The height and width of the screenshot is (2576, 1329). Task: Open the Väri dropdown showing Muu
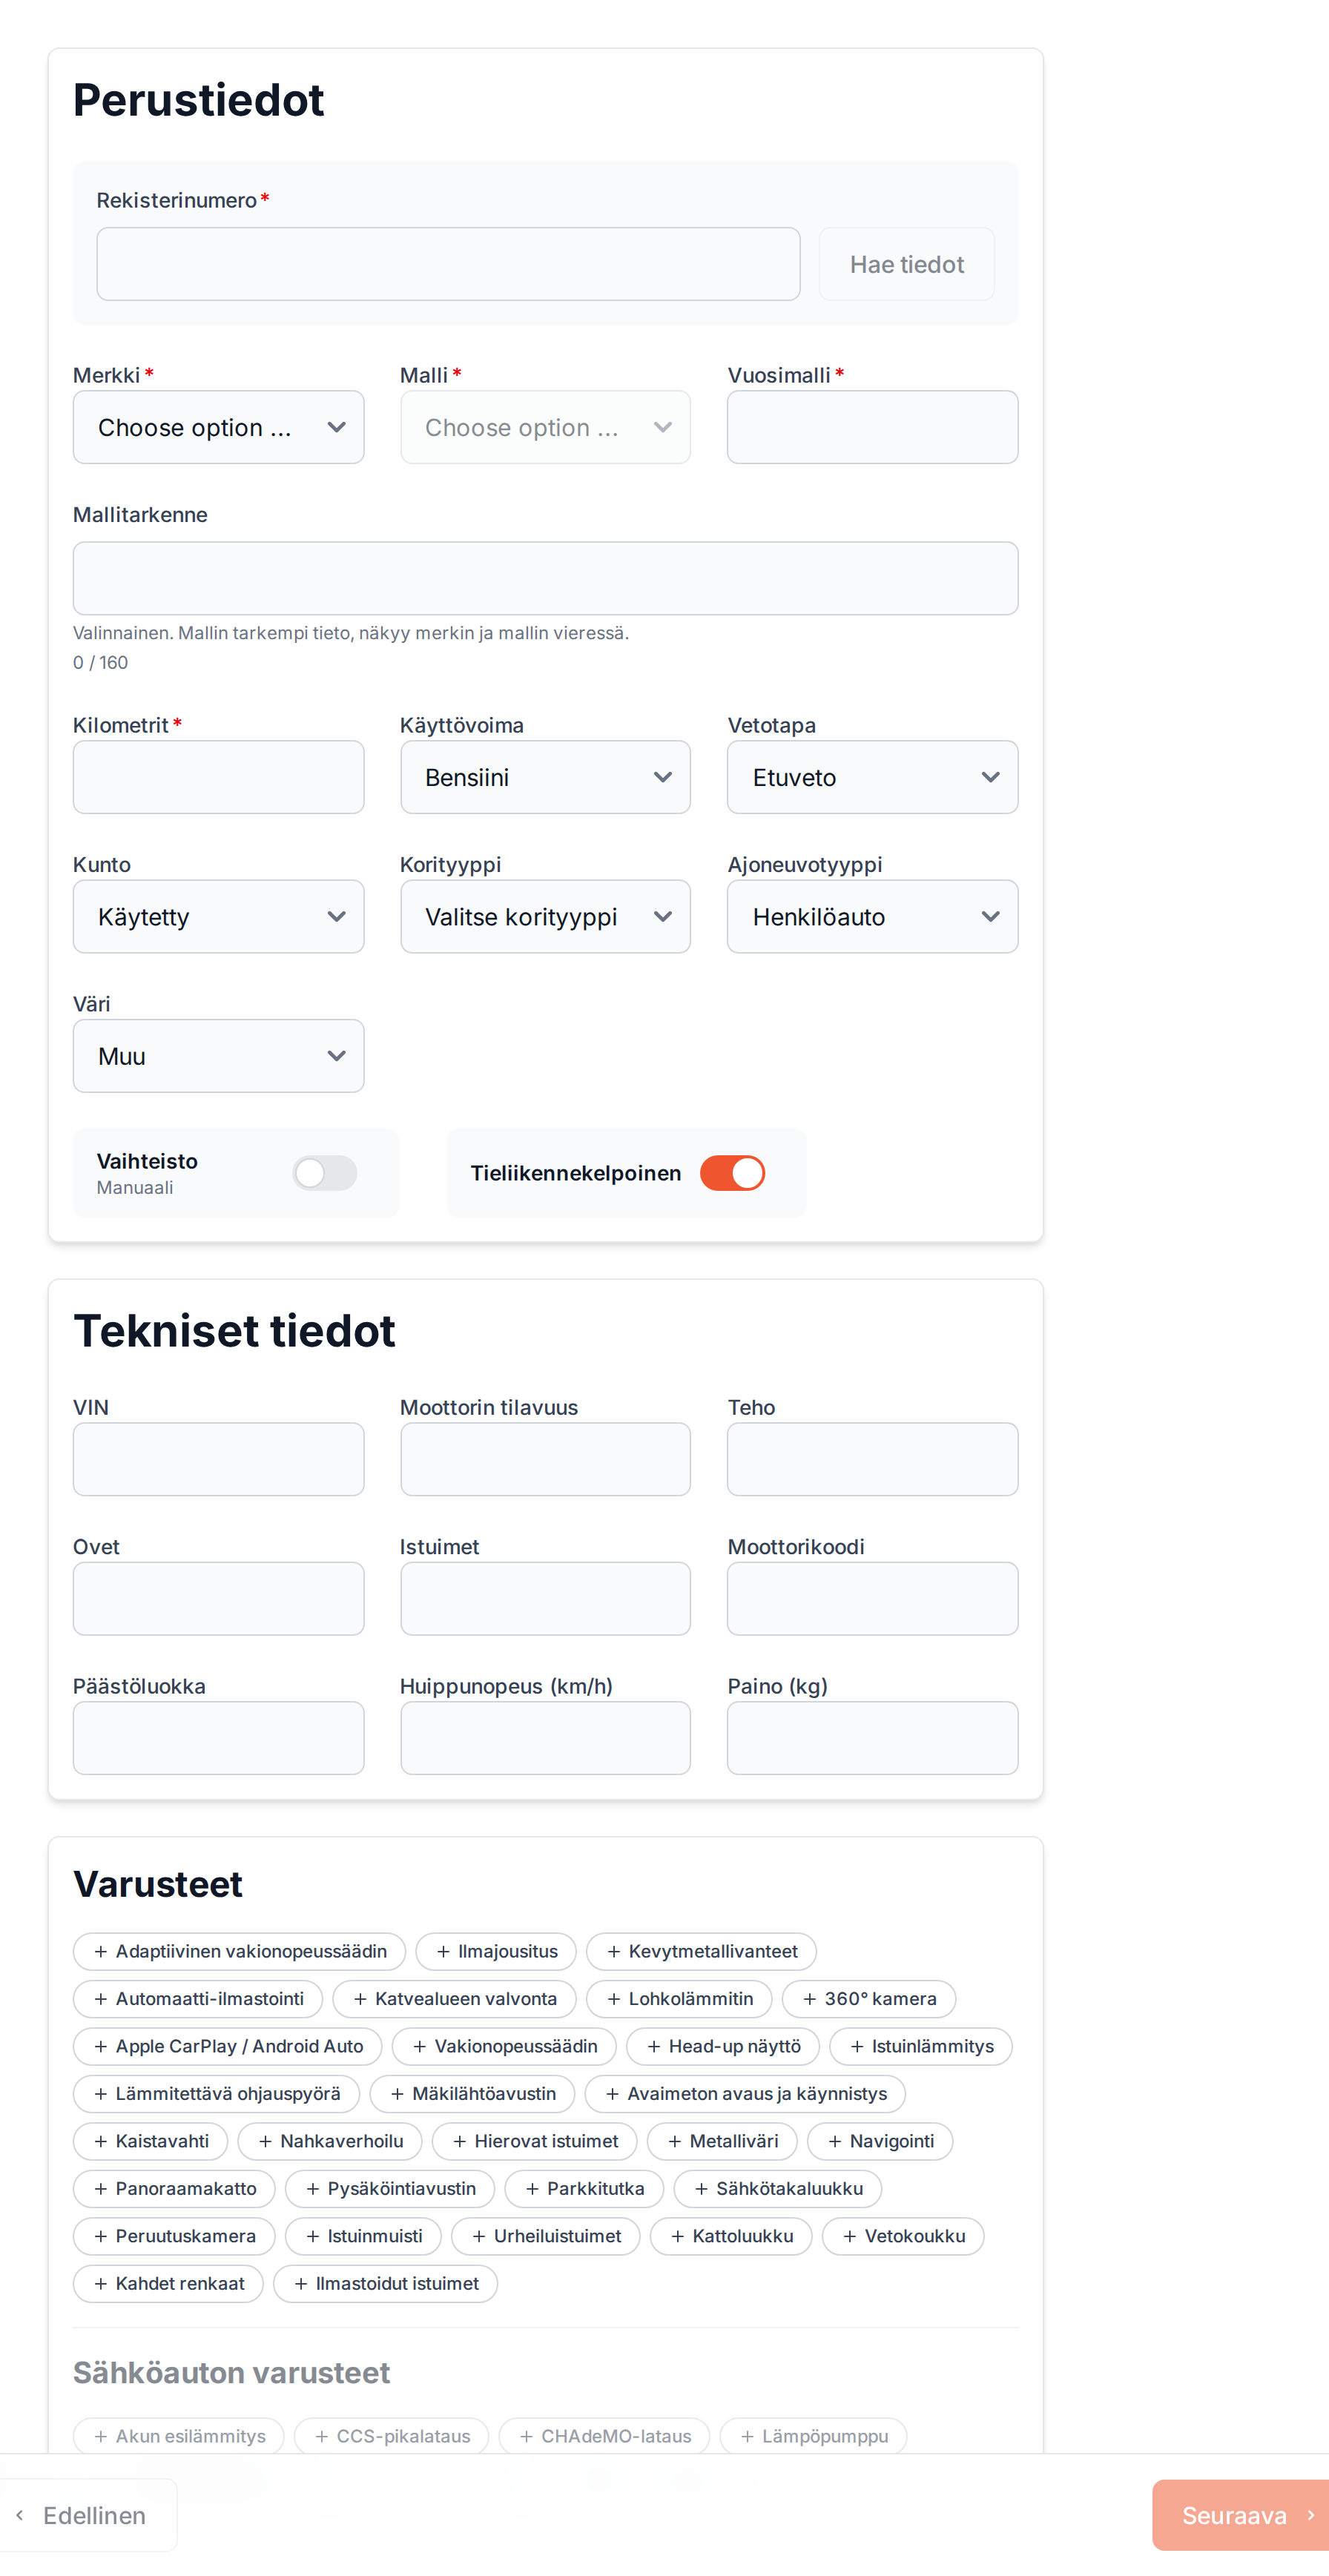pyautogui.click(x=218, y=1056)
